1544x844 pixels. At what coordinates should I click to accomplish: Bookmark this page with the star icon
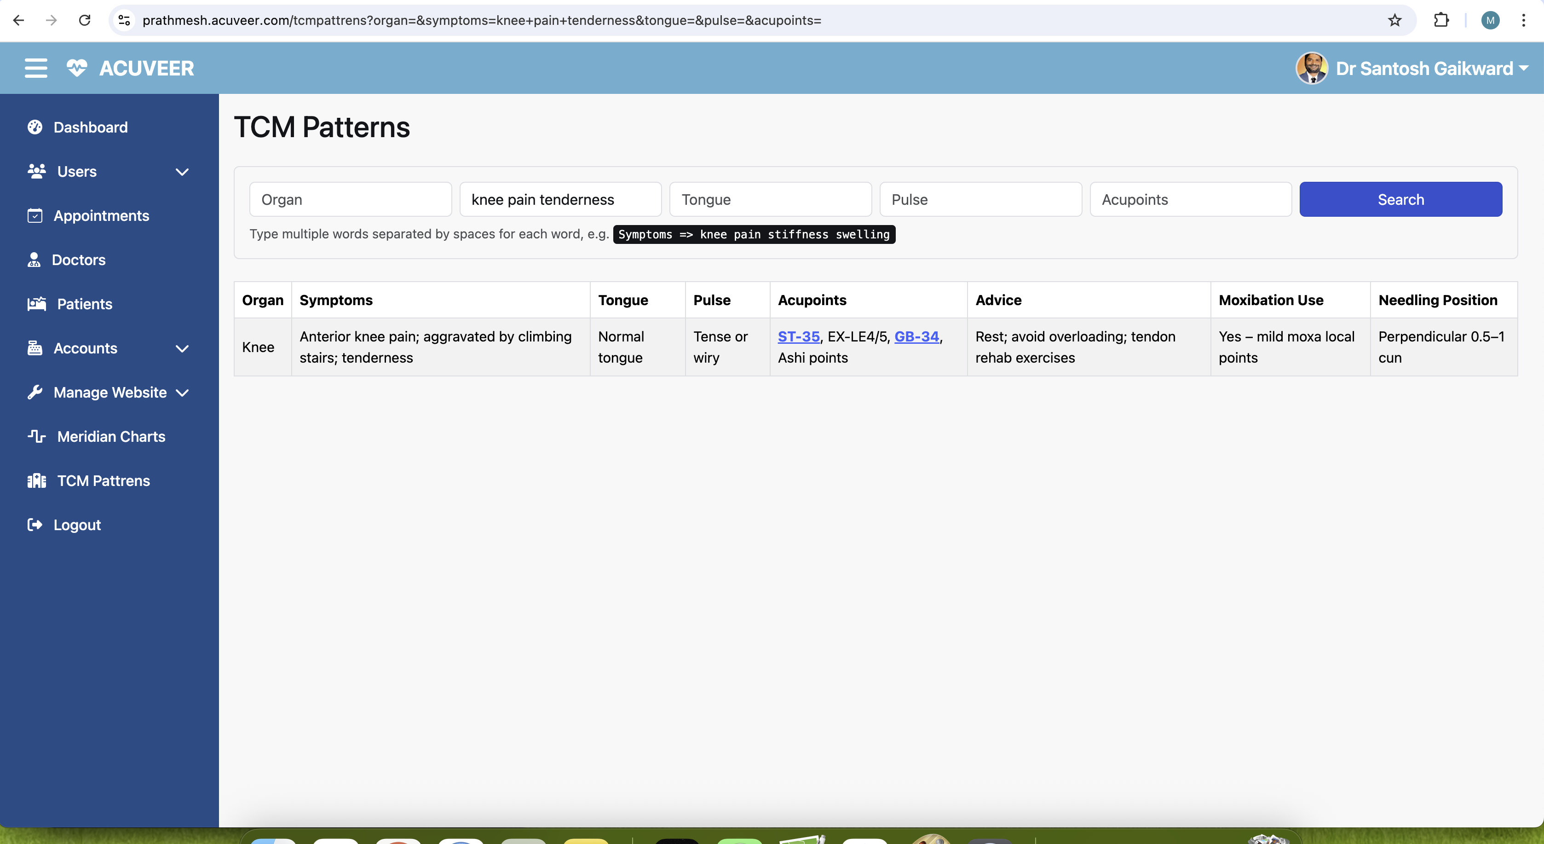tap(1394, 20)
